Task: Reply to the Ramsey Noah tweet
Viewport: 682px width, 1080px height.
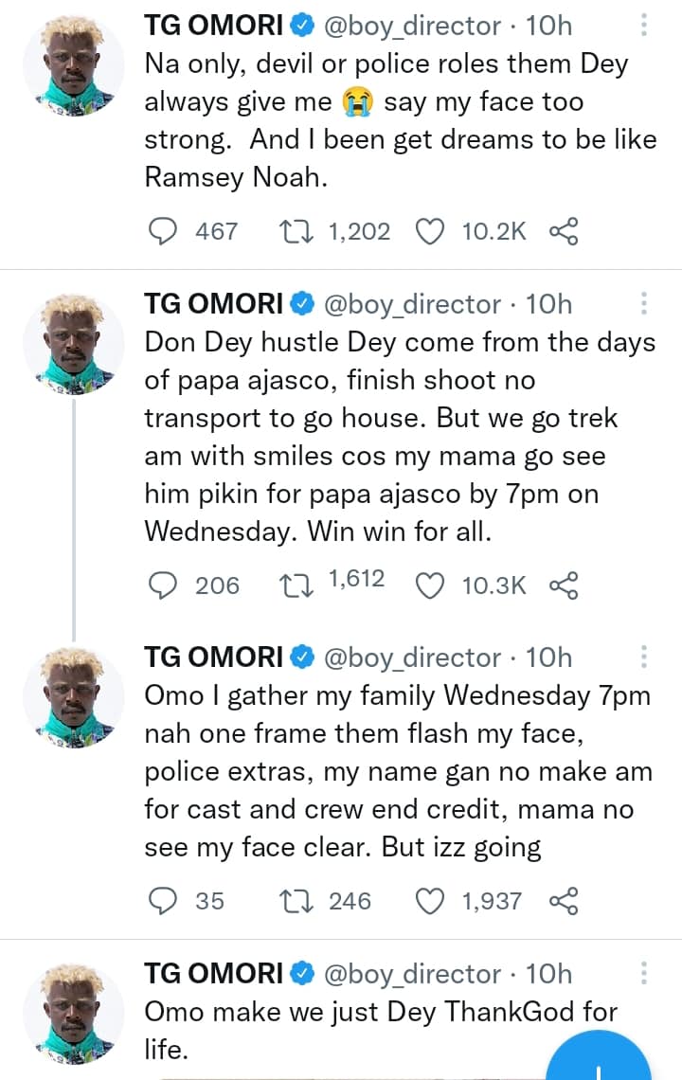Action: 165,231
